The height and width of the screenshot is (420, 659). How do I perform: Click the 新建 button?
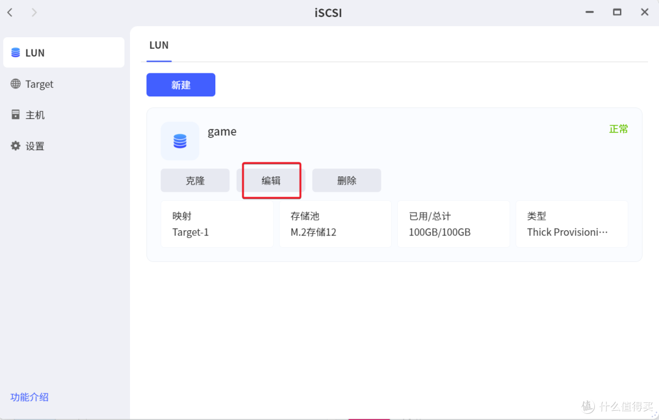click(181, 85)
